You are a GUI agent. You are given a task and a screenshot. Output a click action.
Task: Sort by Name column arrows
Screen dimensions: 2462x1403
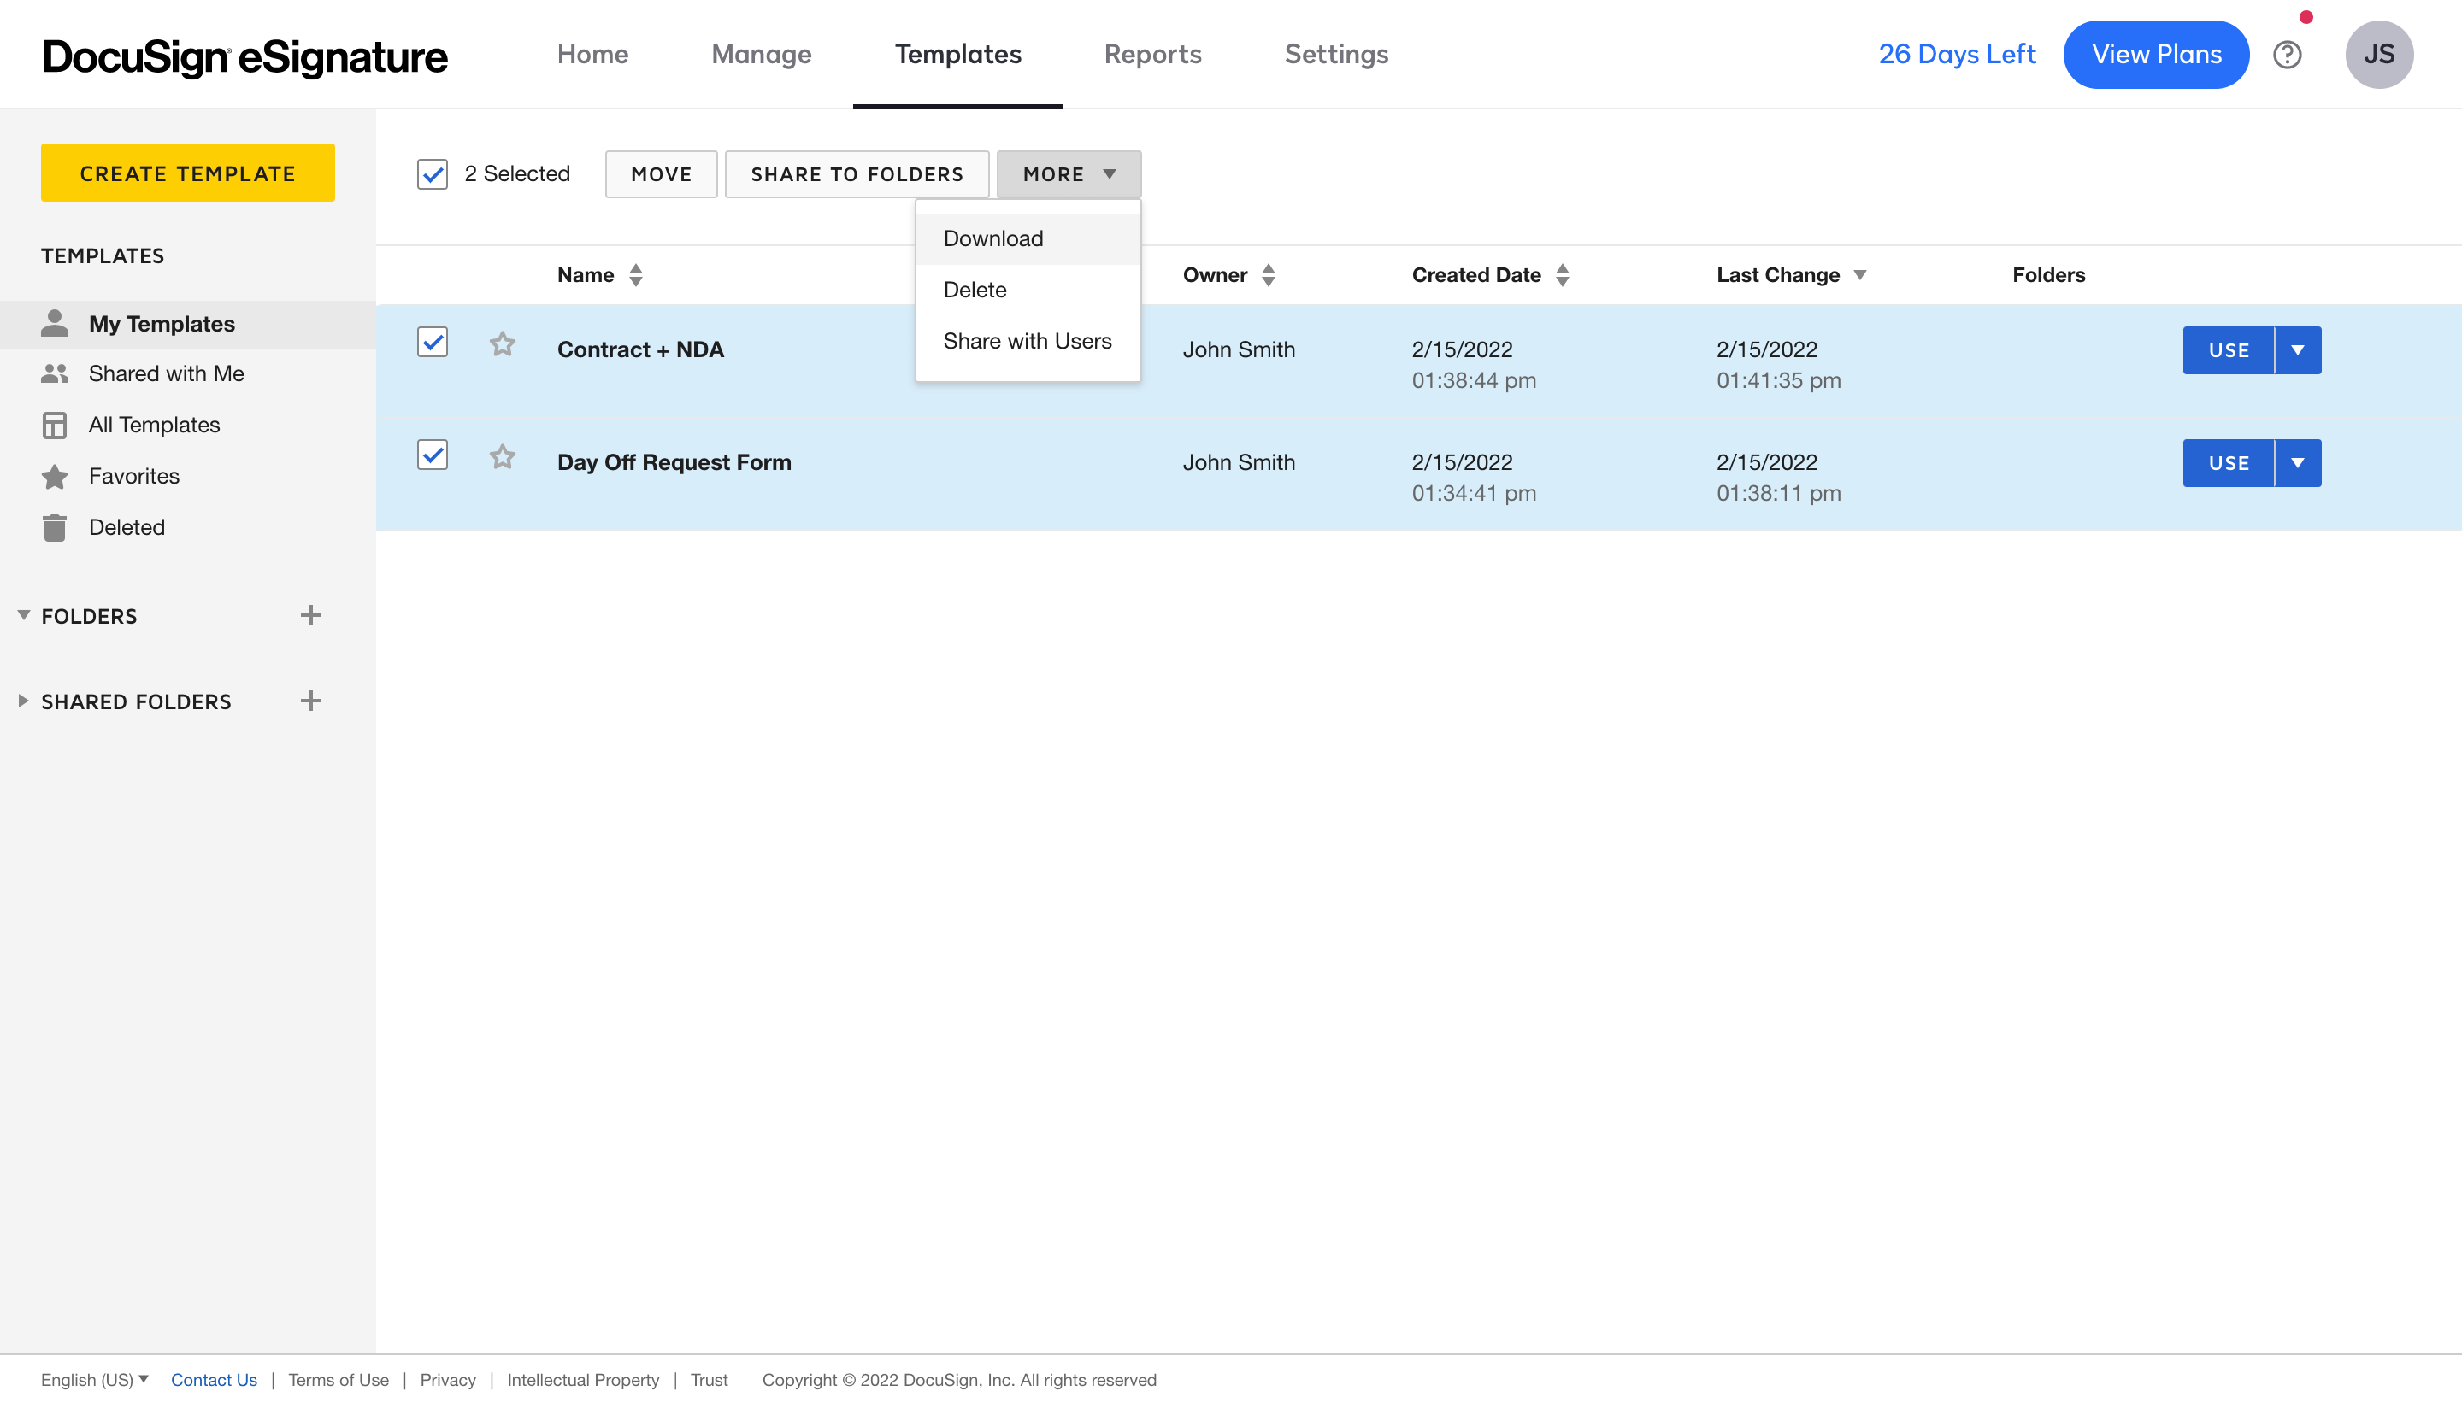point(635,276)
